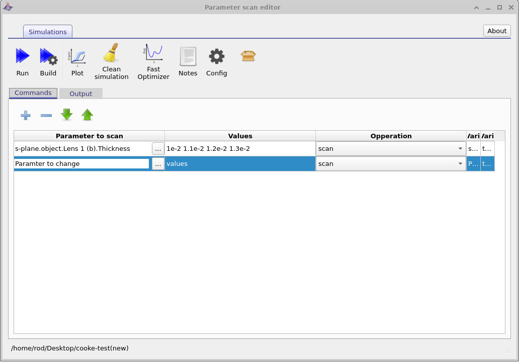Switch to the Output tab
519x362 pixels.
pyautogui.click(x=80, y=93)
